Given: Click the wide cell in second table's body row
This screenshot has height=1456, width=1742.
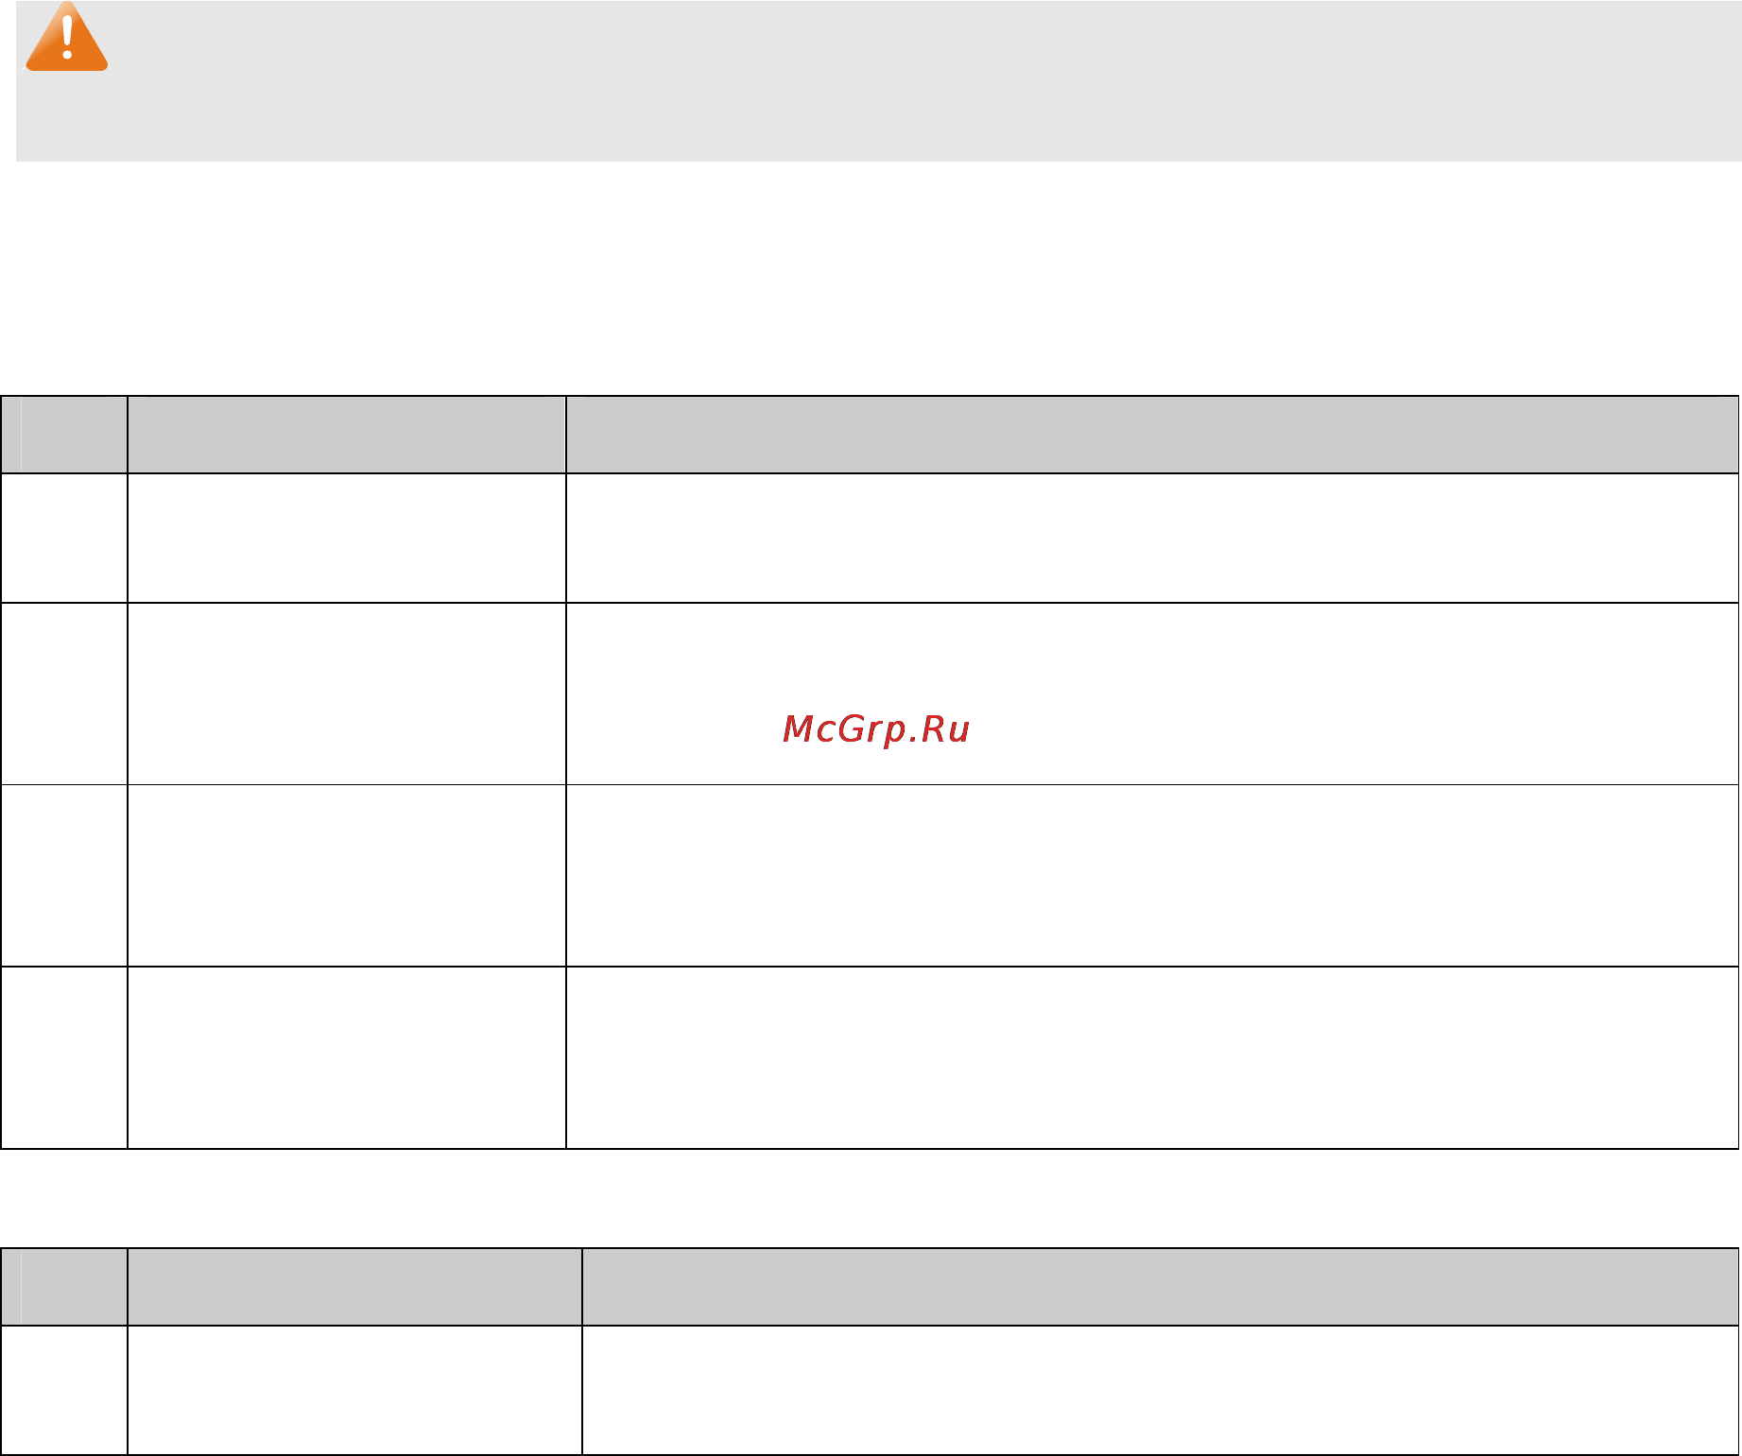Looking at the screenshot, I should [1161, 1390].
